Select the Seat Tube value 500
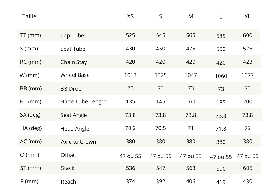This screenshot has width=277, height=196. [221, 49]
